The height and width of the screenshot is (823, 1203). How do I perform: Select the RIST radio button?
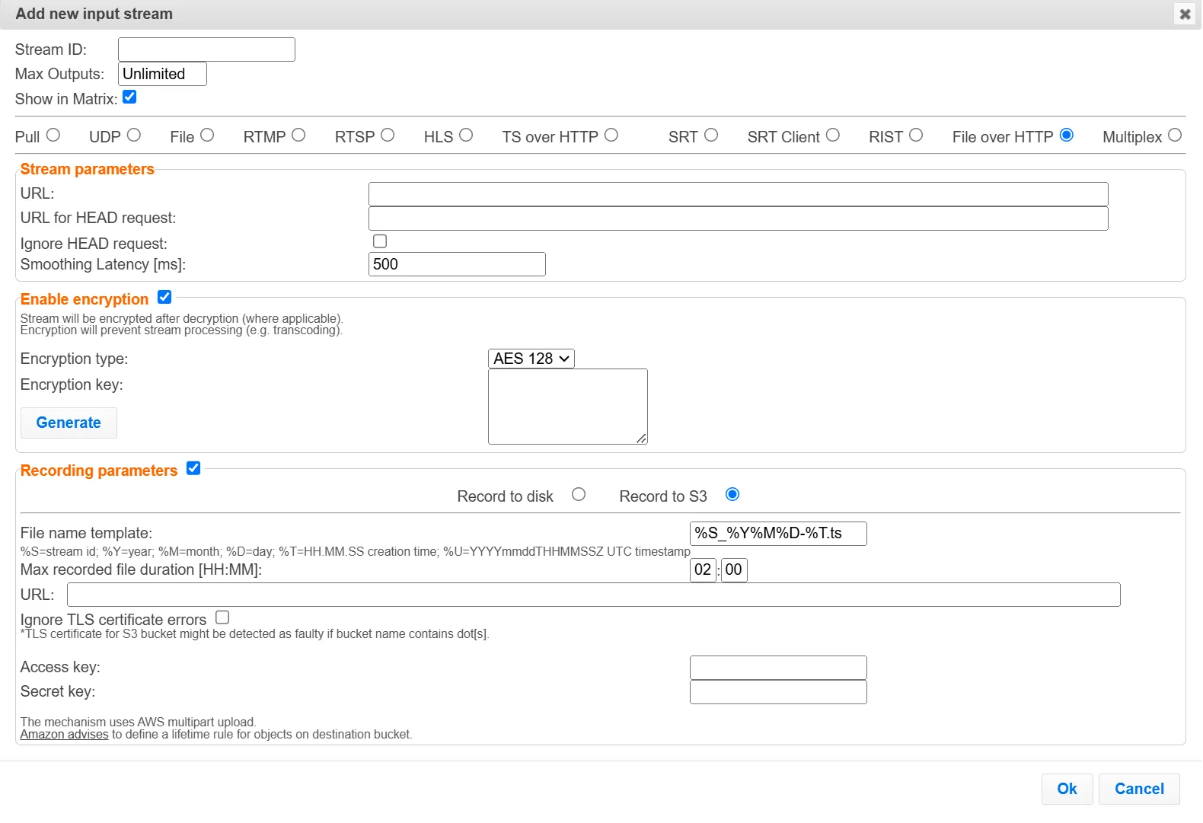click(916, 135)
